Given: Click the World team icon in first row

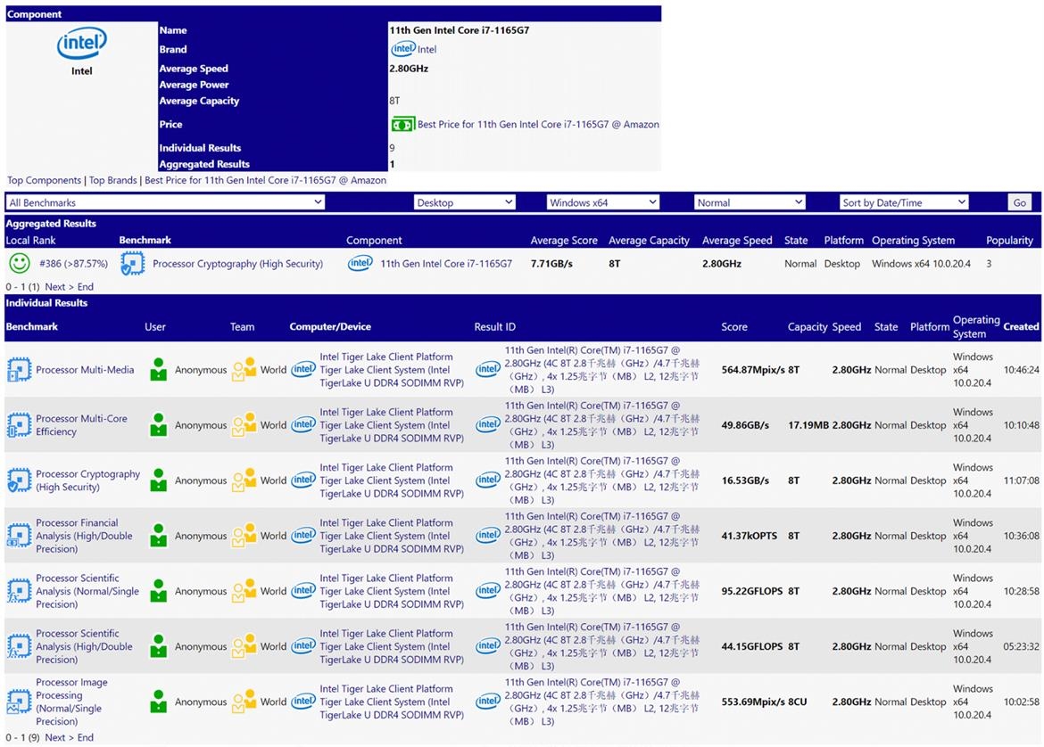Looking at the screenshot, I should coord(244,370).
